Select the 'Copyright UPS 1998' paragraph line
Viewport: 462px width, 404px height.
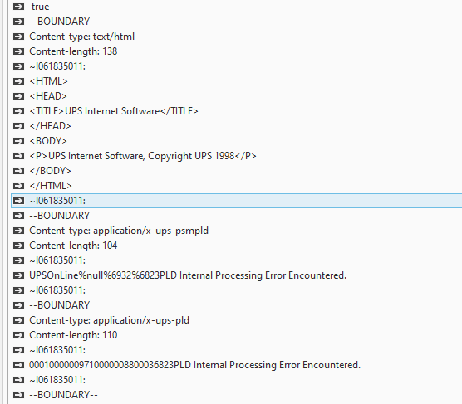point(143,156)
